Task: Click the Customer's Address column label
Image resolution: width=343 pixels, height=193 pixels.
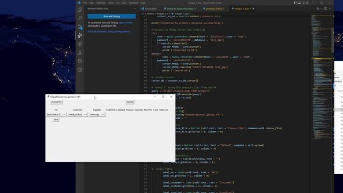Action: coord(115,110)
